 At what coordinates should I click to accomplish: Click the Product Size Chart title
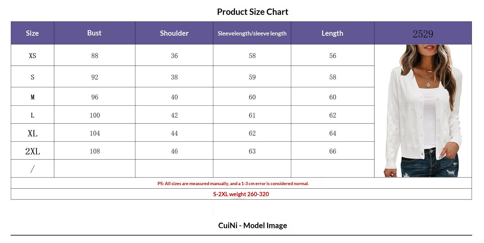click(253, 12)
